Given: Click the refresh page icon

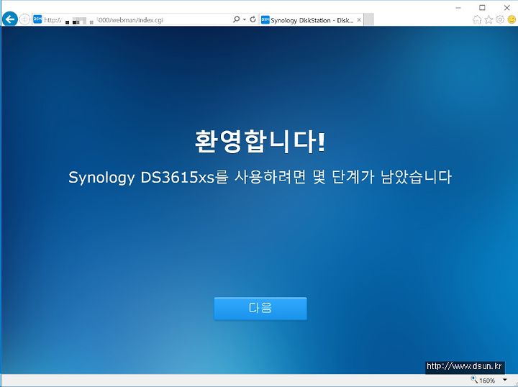Looking at the screenshot, I should click(253, 19).
